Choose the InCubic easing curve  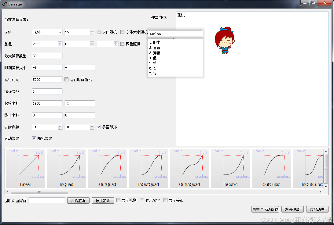point(230,168)
